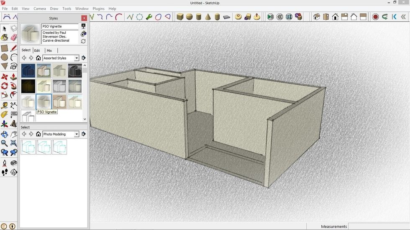Open the Plugins menu
Viewport: 410px width, 230px height.
(x=98, y=8)
